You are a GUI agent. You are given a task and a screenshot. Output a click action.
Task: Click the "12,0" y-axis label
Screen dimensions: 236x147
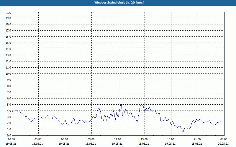[9, 61]
